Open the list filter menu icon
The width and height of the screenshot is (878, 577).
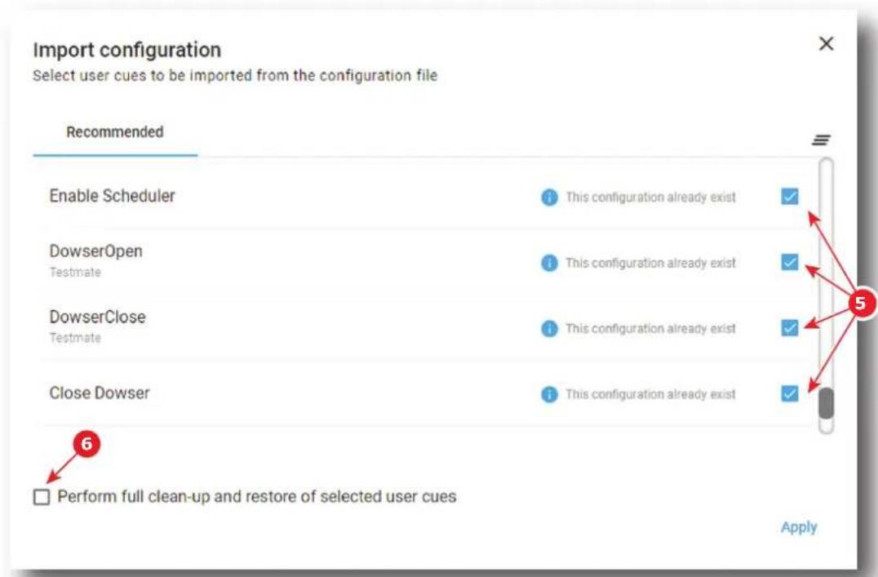coord(821,140)
